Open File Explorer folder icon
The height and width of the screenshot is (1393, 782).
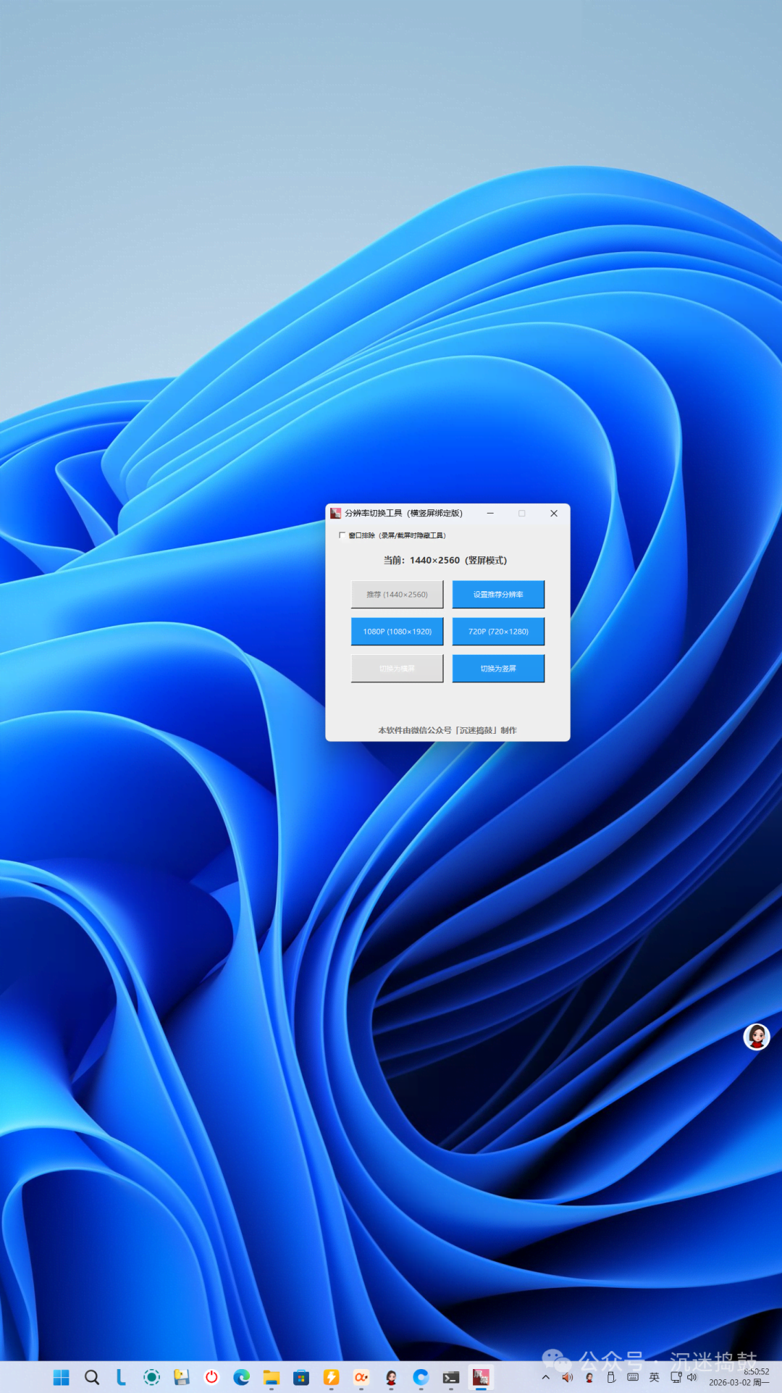[272, 1377]
